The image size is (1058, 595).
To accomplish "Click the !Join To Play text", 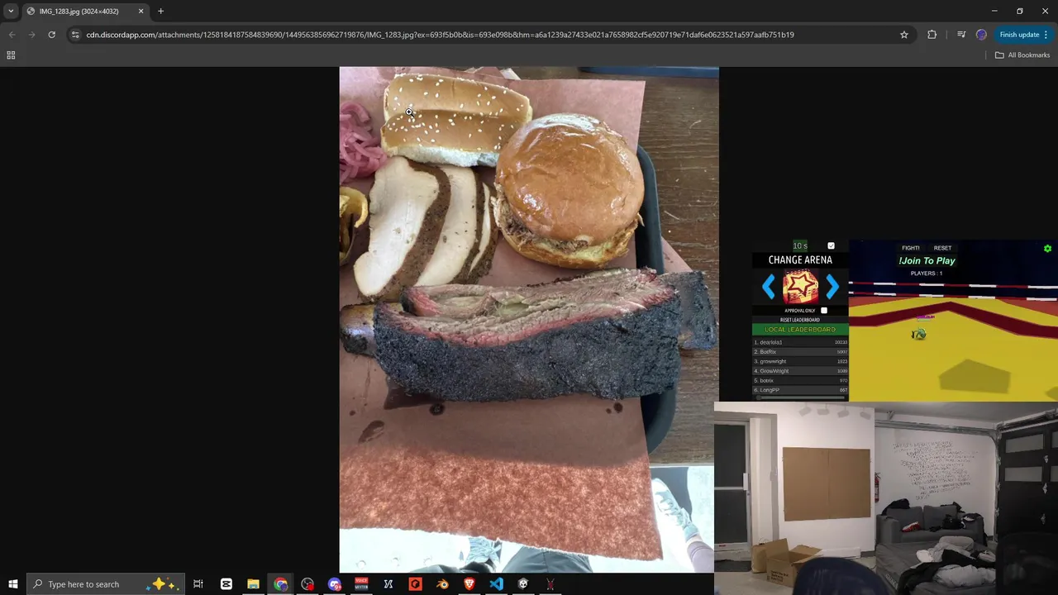I will 927,260.
